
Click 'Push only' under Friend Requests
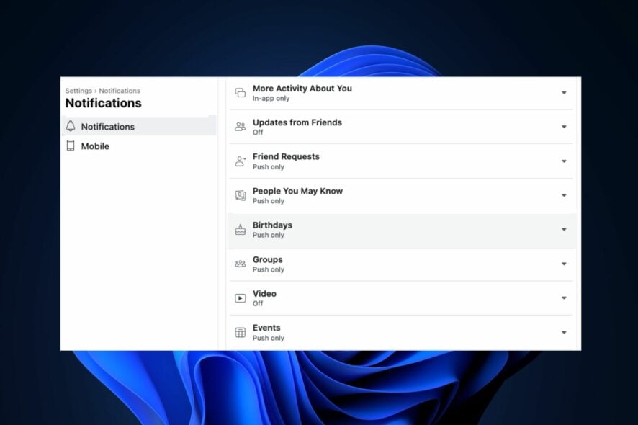click(x=269, y=167)
